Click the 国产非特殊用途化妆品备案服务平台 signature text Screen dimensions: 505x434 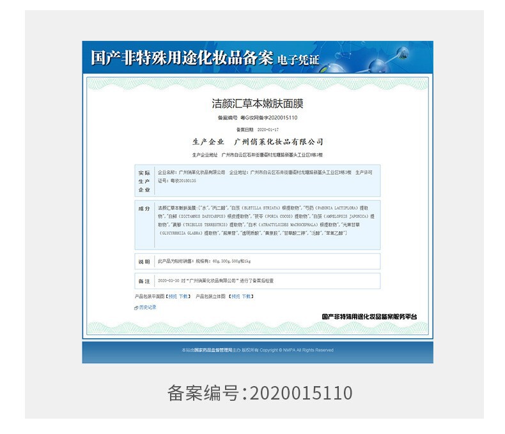coord(369,317)
